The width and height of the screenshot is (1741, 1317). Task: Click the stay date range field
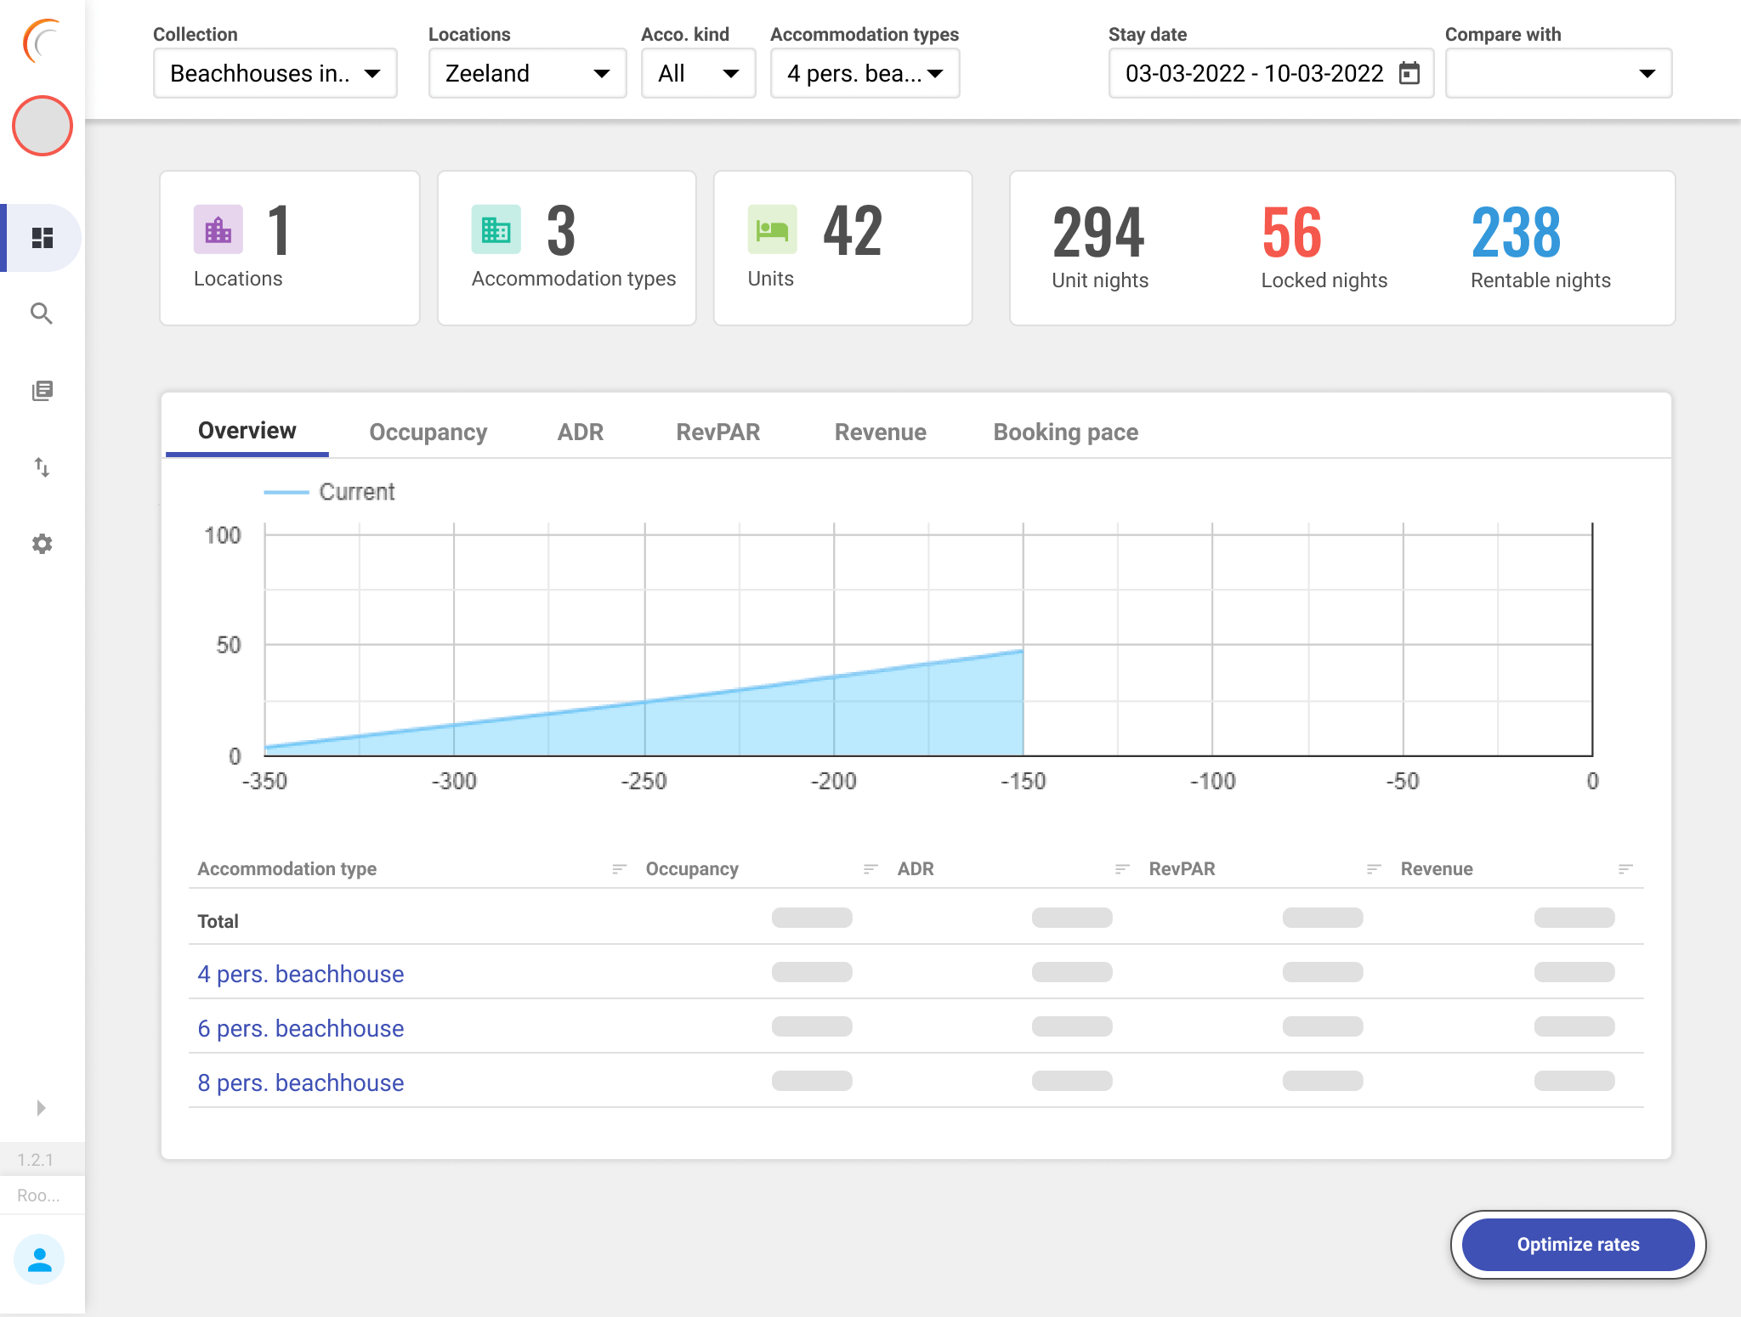1254,74
